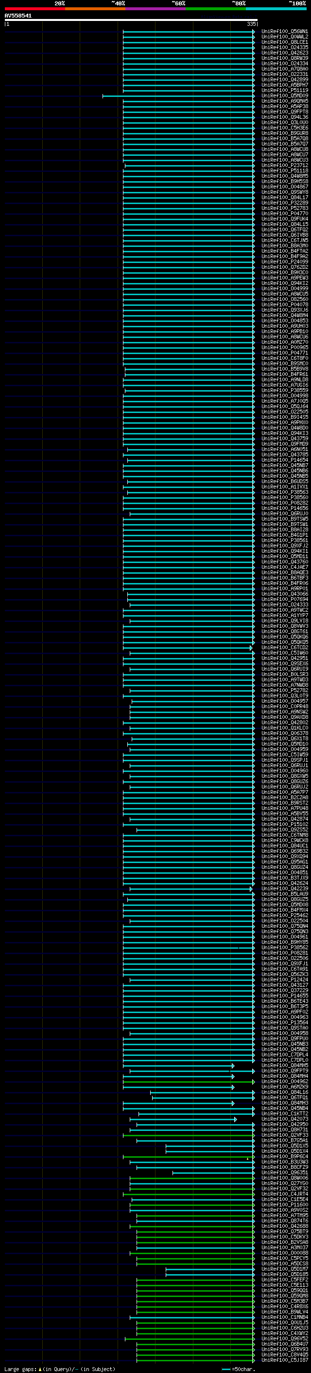Screen dimensions: 311x1373
Task: Select hit label UniRef100_Q6X1T8
Action: (285, 738)
